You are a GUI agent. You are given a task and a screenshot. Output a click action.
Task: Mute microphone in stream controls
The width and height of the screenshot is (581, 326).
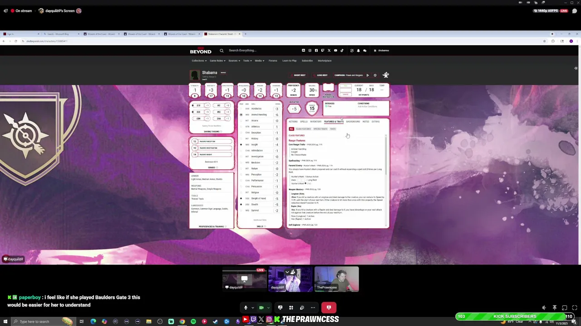pos(246,308)
